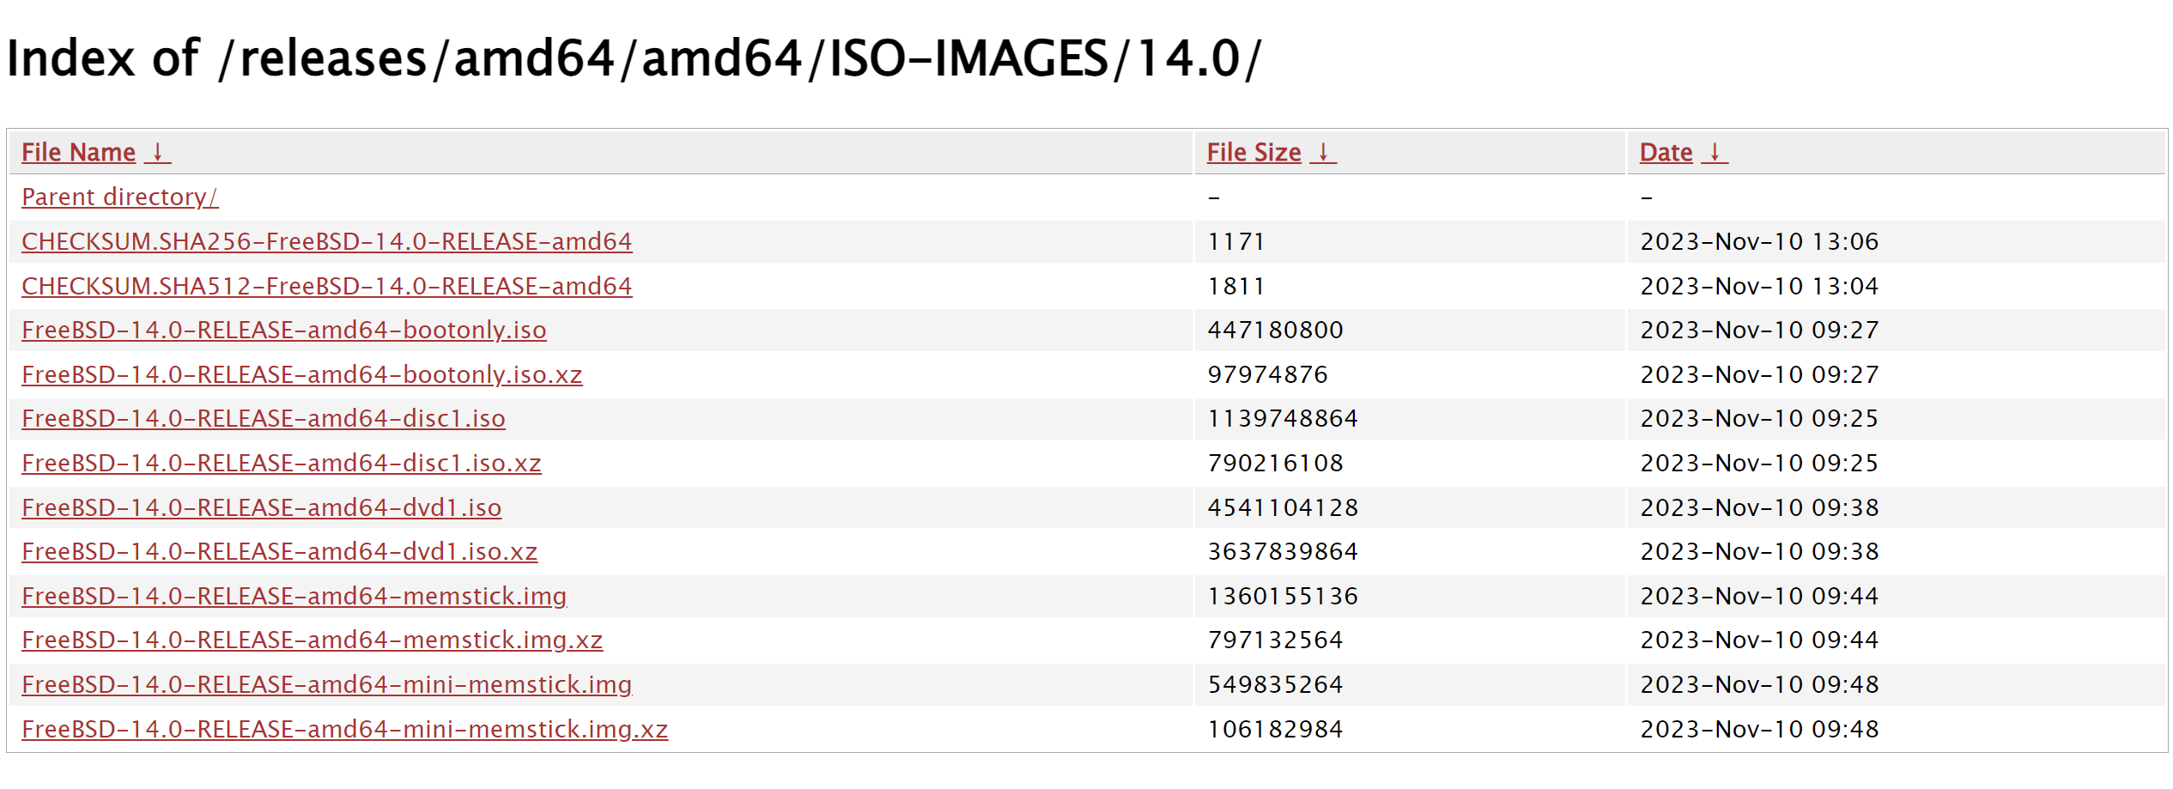Select the date of disc1.iso.xz row
The width and height of the screenshot is (2173, 789).
pyautogui.click(x=1759, y=463)
